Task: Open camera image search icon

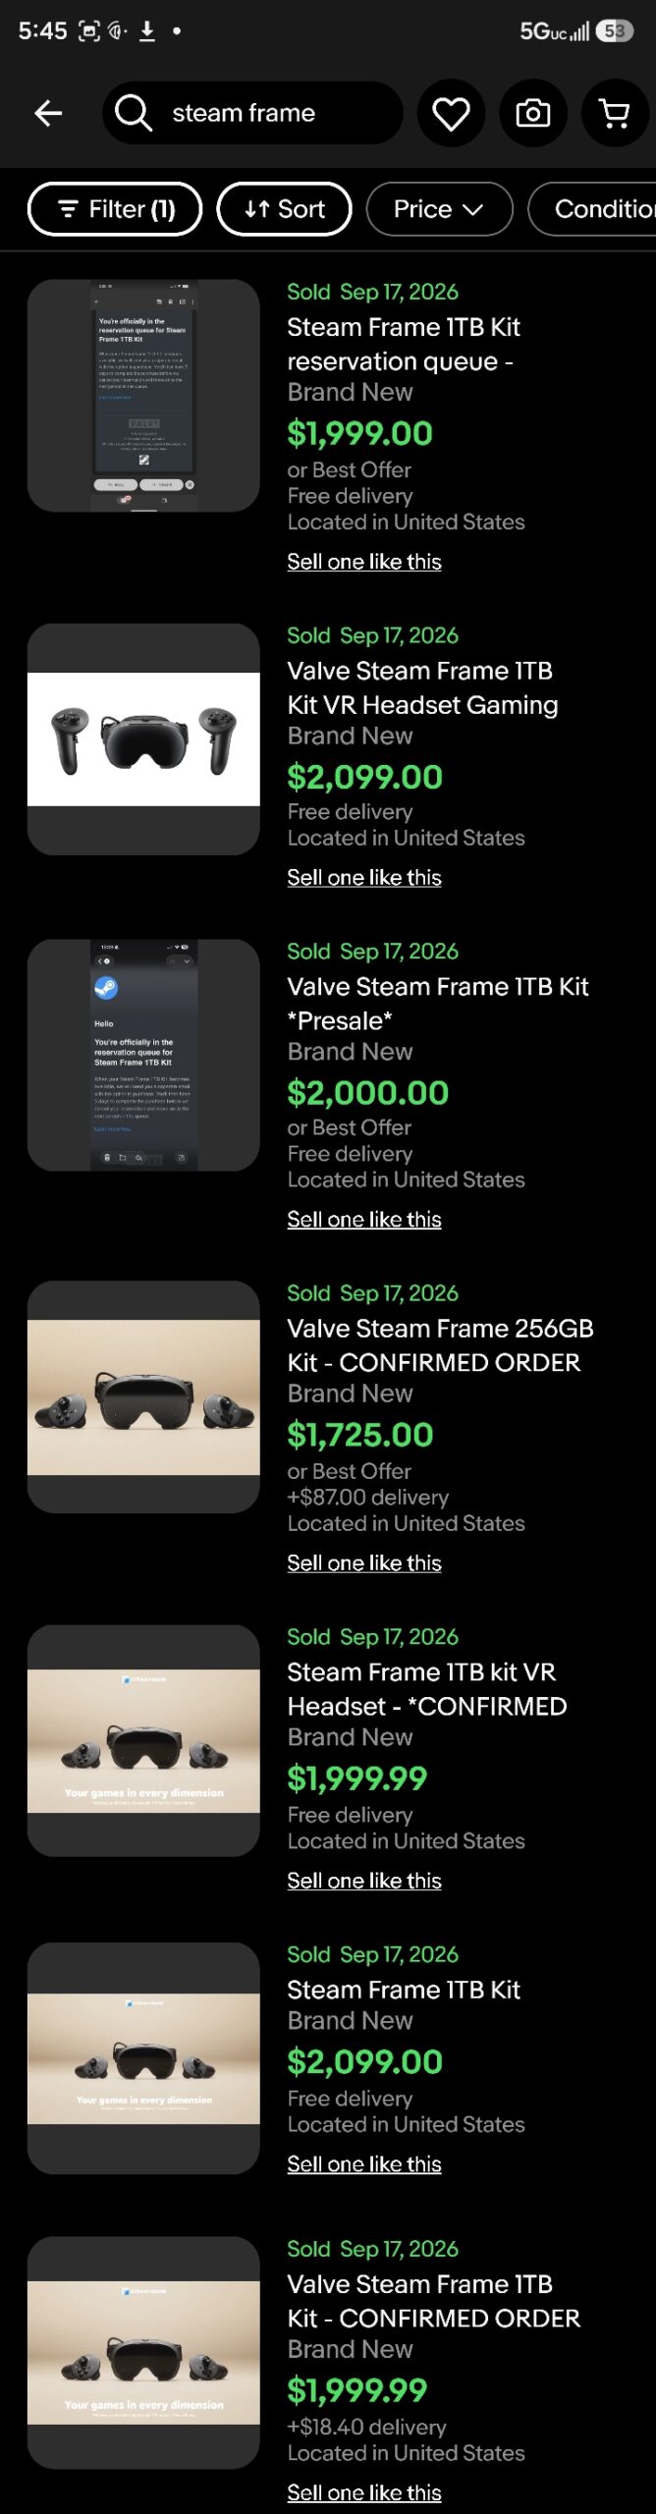Action: tap(533, 113)
